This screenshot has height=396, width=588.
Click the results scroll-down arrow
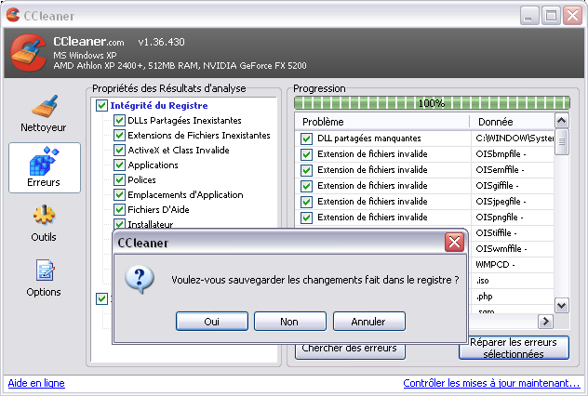[x=561, y=305]
